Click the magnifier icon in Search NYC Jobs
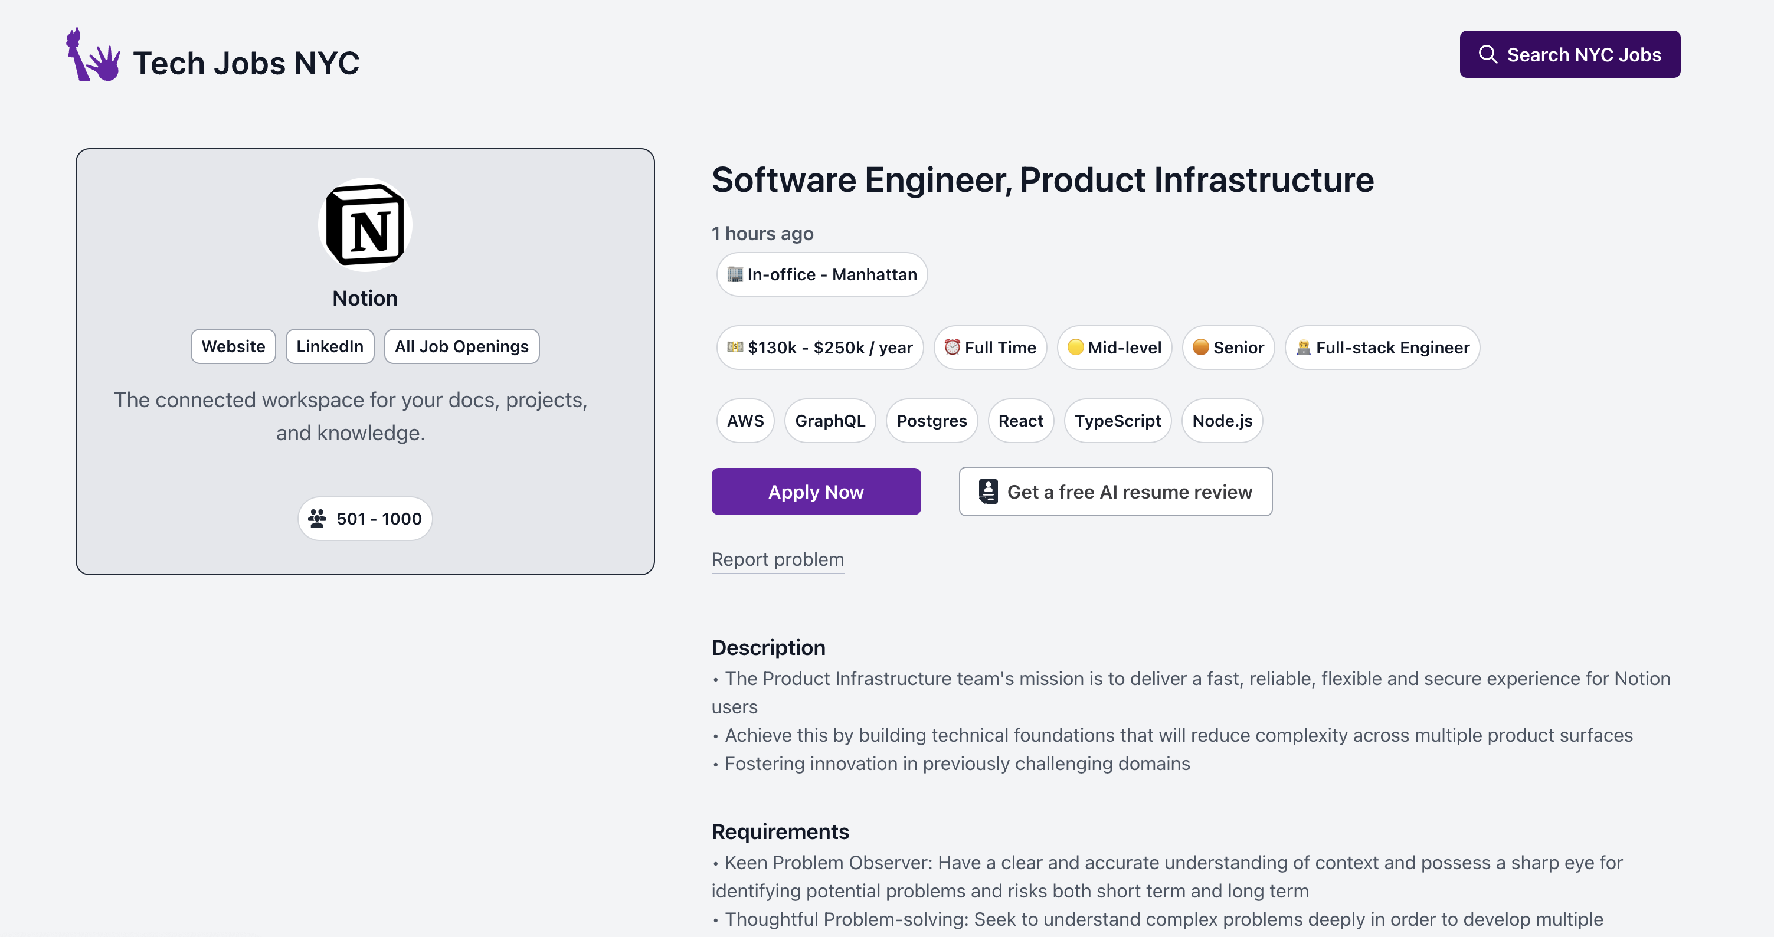The image size is (1774, 937). [1488, 54]
